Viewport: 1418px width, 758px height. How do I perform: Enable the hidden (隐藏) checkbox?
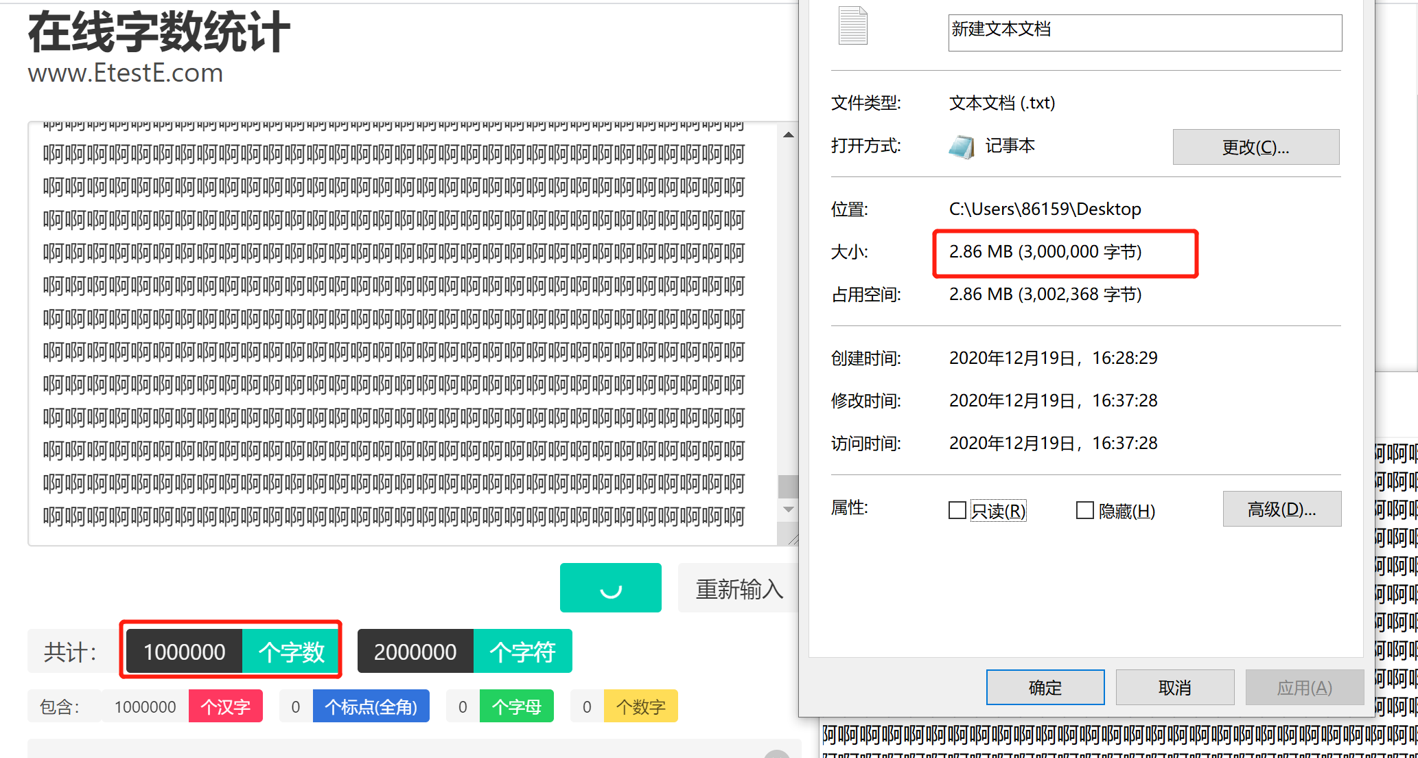click(x=1084, y=510)
